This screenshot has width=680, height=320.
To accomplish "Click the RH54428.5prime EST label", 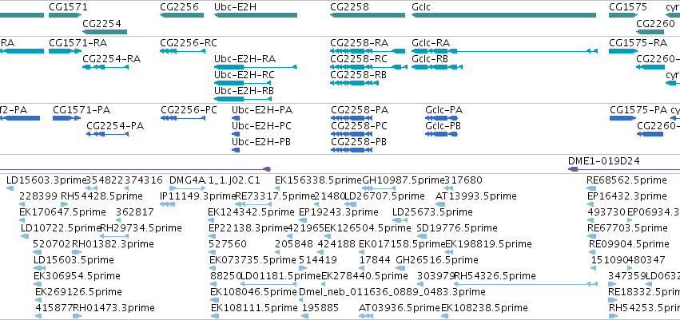I will point(101,196).
